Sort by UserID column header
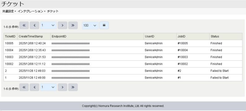This screenshot has width=246, height=111. pos(160,36)
